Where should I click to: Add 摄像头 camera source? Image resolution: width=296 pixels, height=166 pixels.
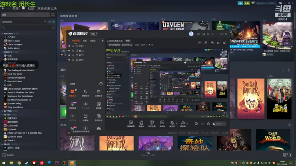[141, 124]
